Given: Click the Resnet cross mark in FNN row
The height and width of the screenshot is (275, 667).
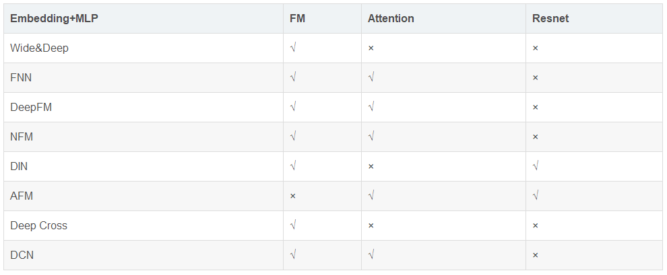Looking at the screenshot, I should (x=536, y=78).
